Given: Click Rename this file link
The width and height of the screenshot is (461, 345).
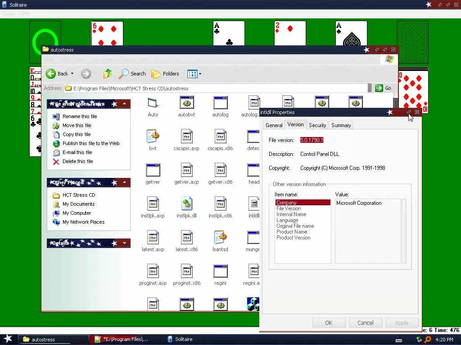Looking at the screenshot, I should (80, 116).
